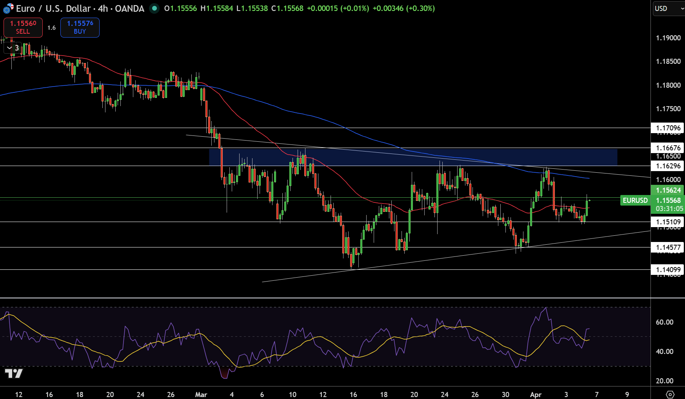Click the Apr label on time axis
The height and width of the screenshot is (399, 685).
tap(536, 395)
